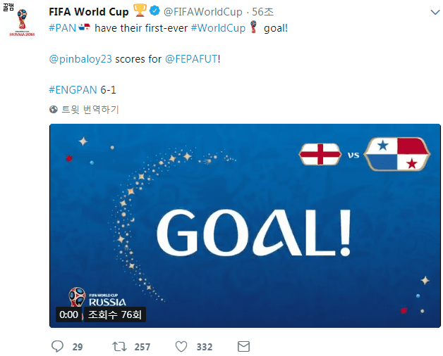Visit @pinbaloy23 profile mention

(80, 59)
